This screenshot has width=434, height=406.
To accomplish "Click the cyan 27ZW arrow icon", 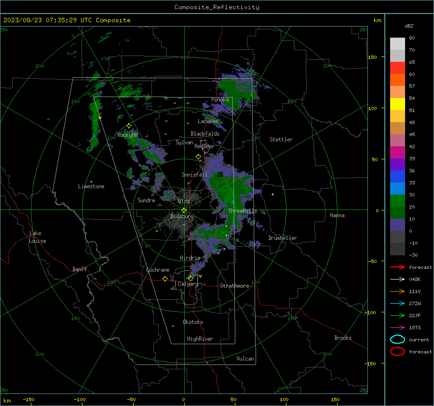I will [x=397, y=304].
